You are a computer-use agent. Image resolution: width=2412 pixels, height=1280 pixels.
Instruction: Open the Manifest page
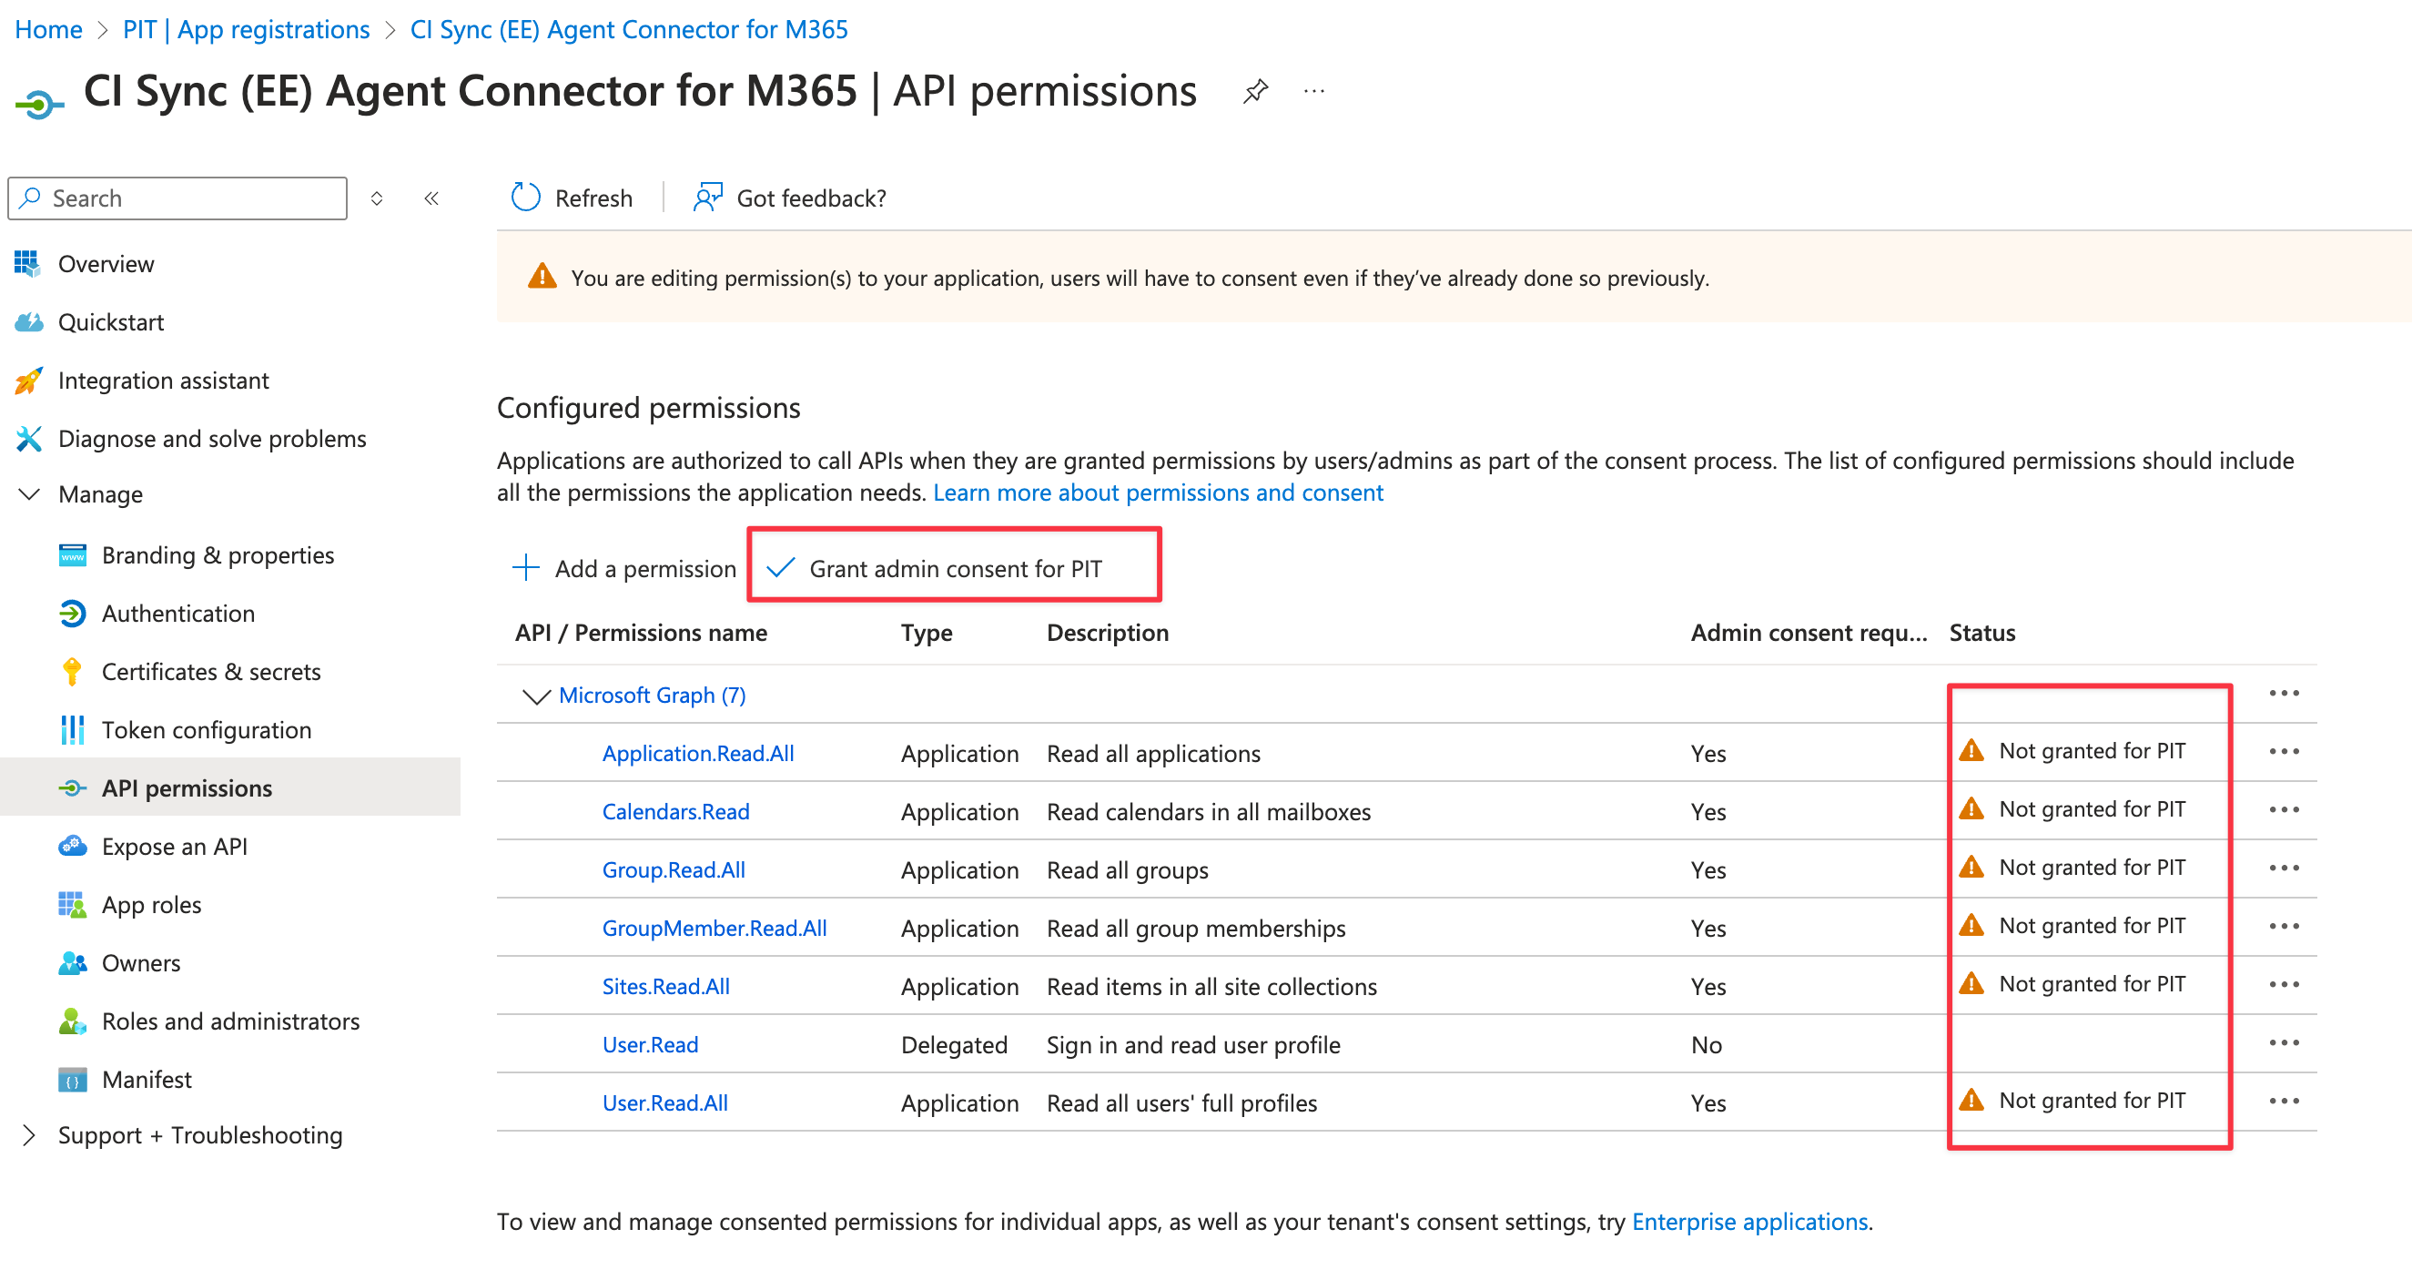tap(147, 1080)
